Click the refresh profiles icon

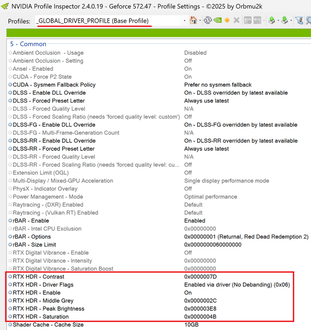click(x=207, y=20)
